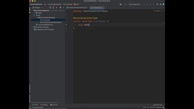Click line number 5 in the gutter
Viewport: 194px width, 109px height.
66,25
